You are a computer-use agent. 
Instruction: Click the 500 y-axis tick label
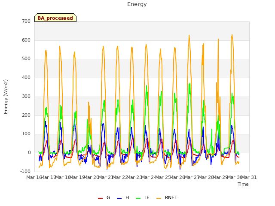pos(26,59)
